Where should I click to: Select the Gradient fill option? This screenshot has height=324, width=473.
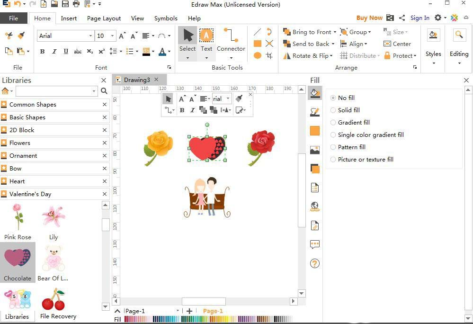pos(350,123)
